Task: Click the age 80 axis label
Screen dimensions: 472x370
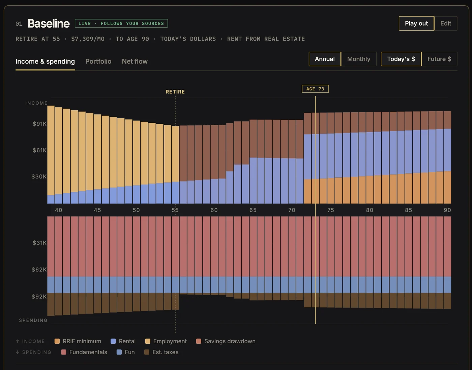Action: (x=370, y=210)
